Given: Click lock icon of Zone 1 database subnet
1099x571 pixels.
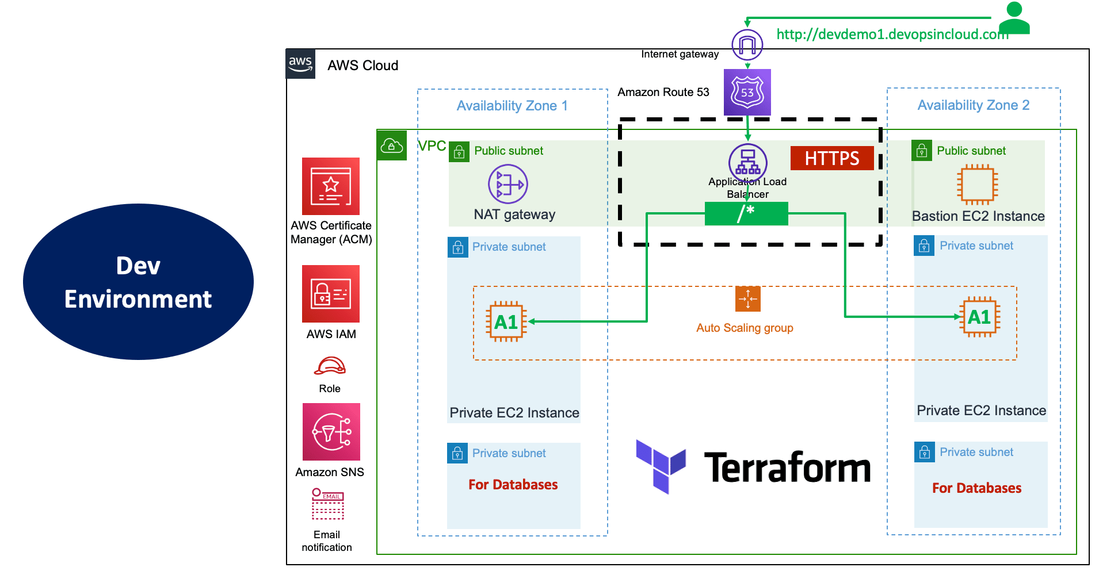Looking at the screenshot, I should pyautogui.click(x=457, y=453).
